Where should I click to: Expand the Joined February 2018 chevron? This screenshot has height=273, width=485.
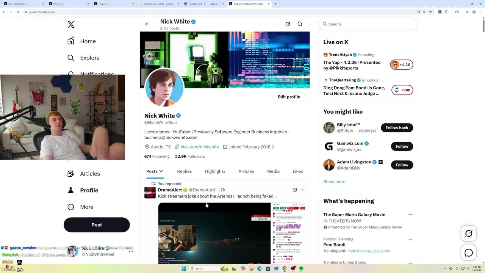tap(273, 147)
